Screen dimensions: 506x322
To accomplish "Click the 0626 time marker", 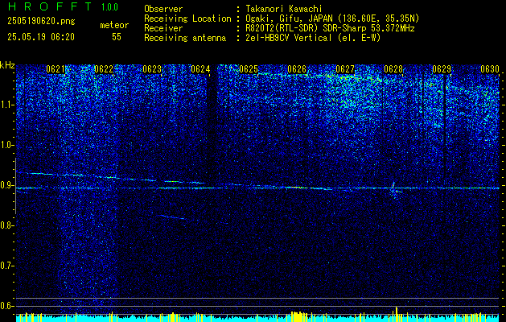I will 297,69.
